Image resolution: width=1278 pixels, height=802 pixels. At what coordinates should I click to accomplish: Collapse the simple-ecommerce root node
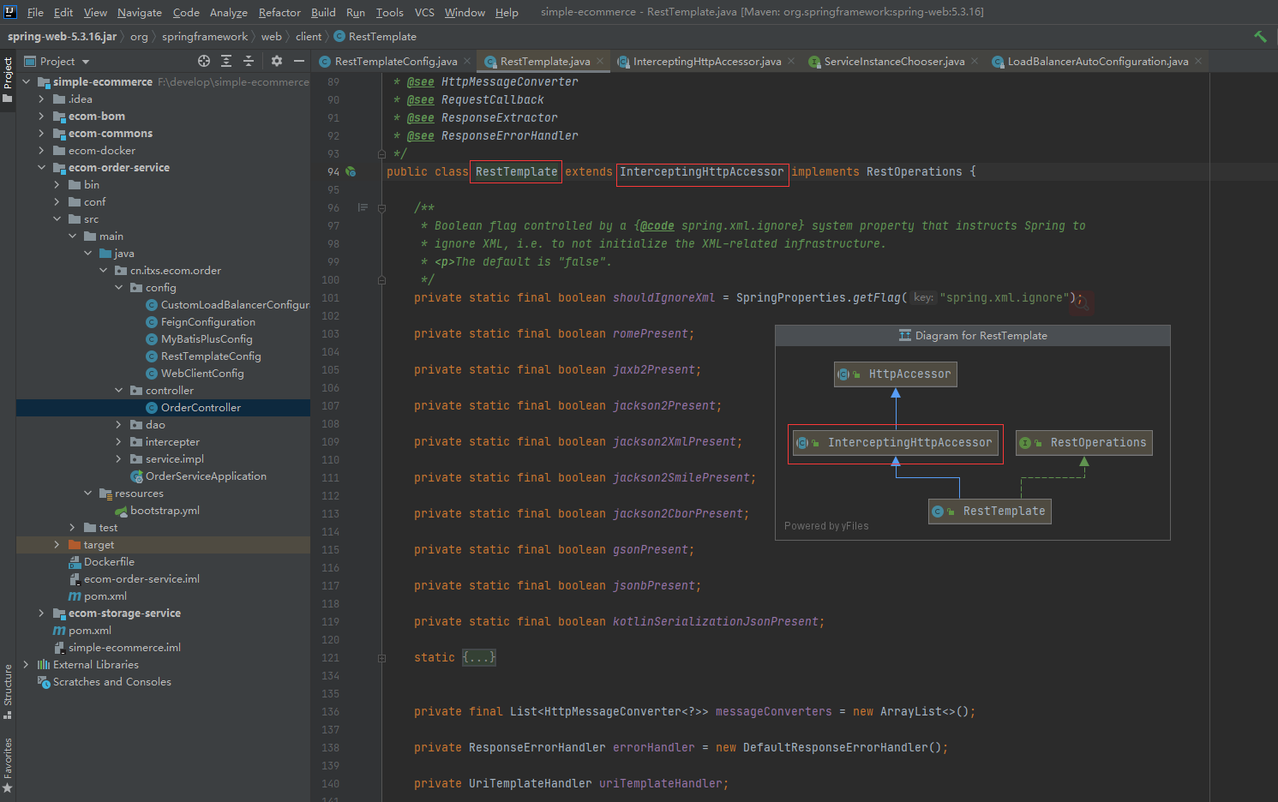point(26,81)
